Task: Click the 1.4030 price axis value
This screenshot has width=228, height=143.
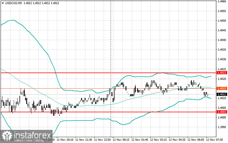Action: (222, 59)
